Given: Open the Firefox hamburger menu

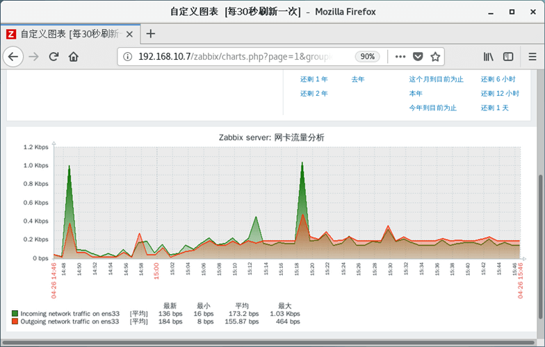Looking at the screenshot, I should tap(532, 57).
